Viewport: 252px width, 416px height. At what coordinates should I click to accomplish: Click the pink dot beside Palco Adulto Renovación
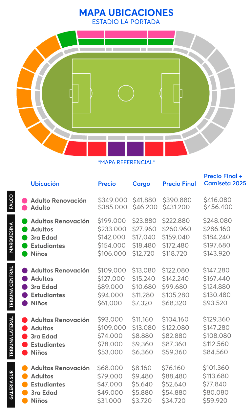24,200
